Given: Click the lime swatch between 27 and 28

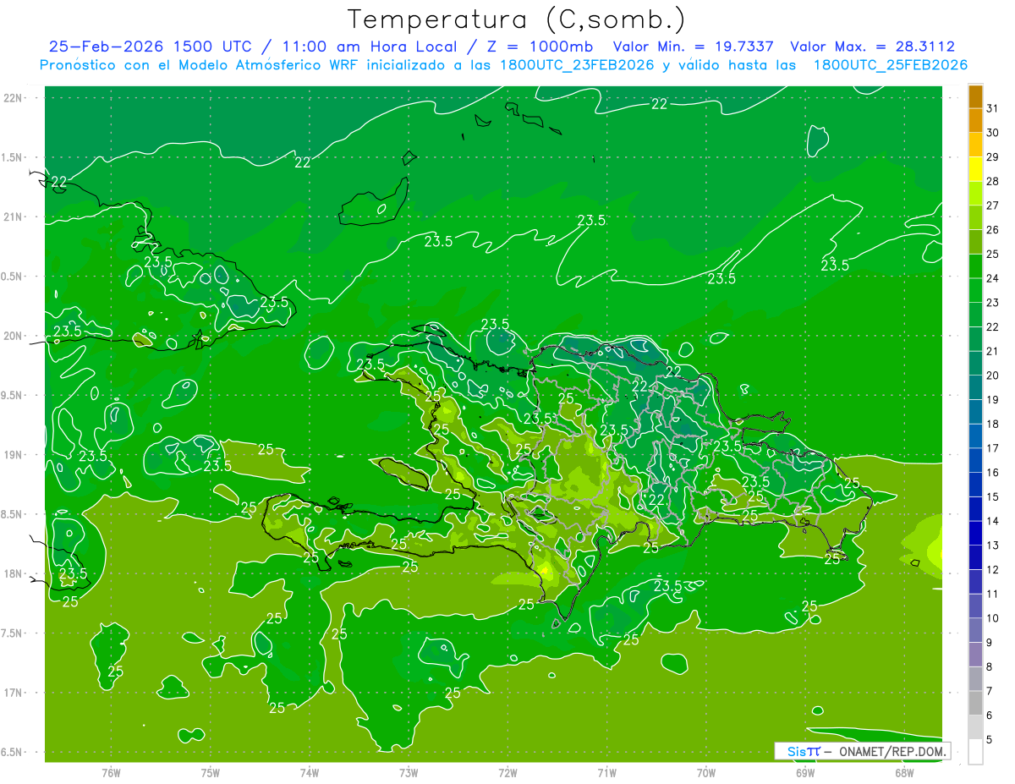Looking at the screenshot, I should pyautogui.click(x=975, y=194).
